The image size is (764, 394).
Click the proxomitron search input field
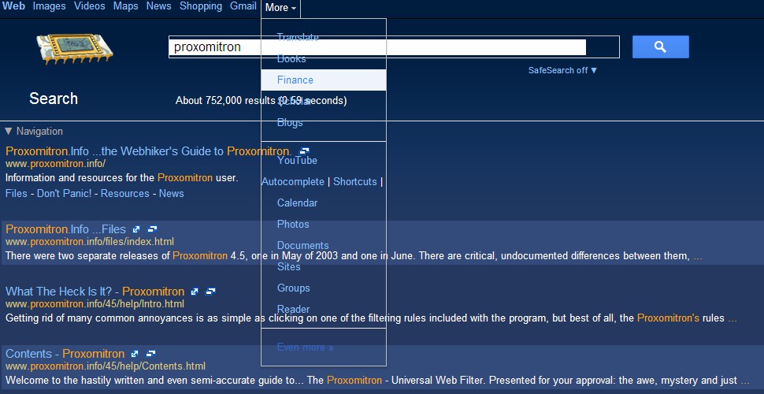pos(378,47)
